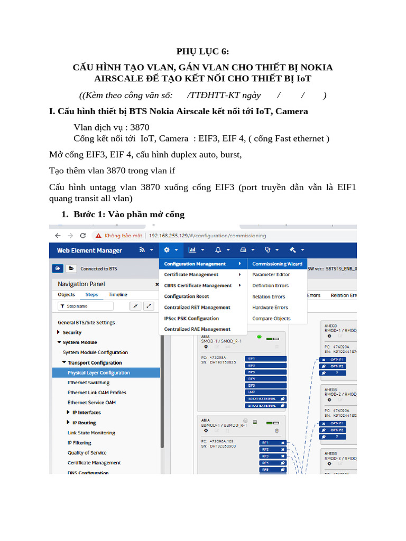Expand the dropdown arrow beside the bell icon
Viewport: 406px width, 541px height.
pos(228,250)
